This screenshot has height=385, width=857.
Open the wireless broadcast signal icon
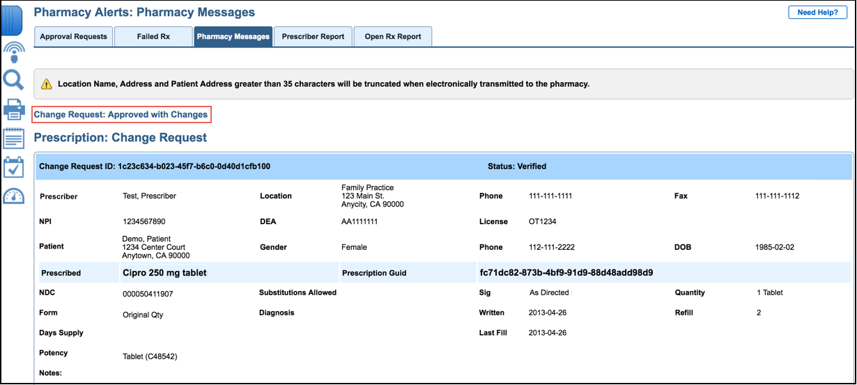tap(14, 52)
